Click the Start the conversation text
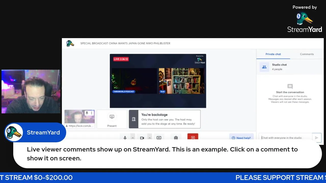326x183 pixels. (290, 92)
